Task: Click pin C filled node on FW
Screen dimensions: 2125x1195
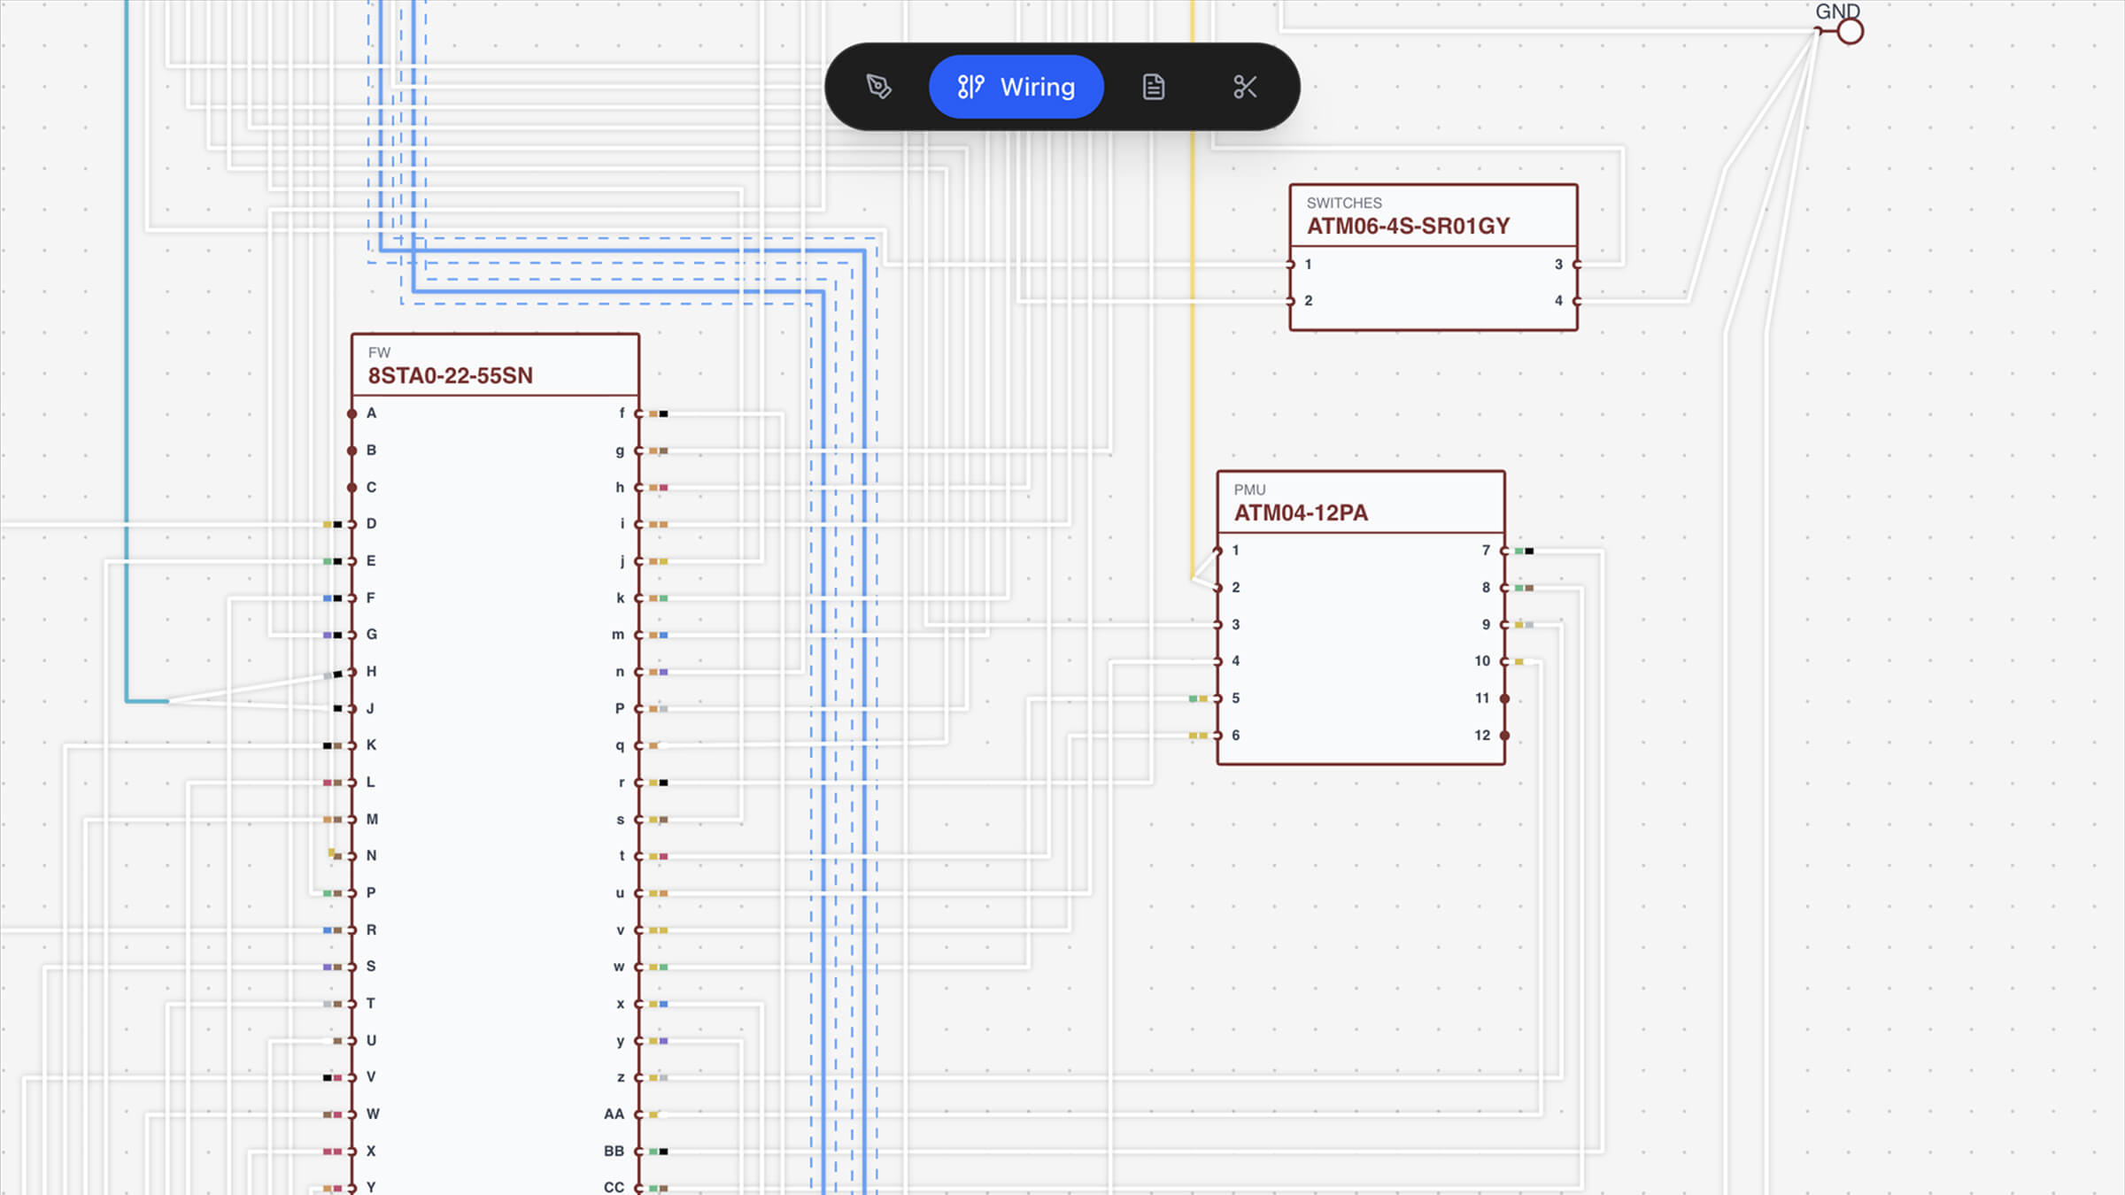Action: point(352,488)
